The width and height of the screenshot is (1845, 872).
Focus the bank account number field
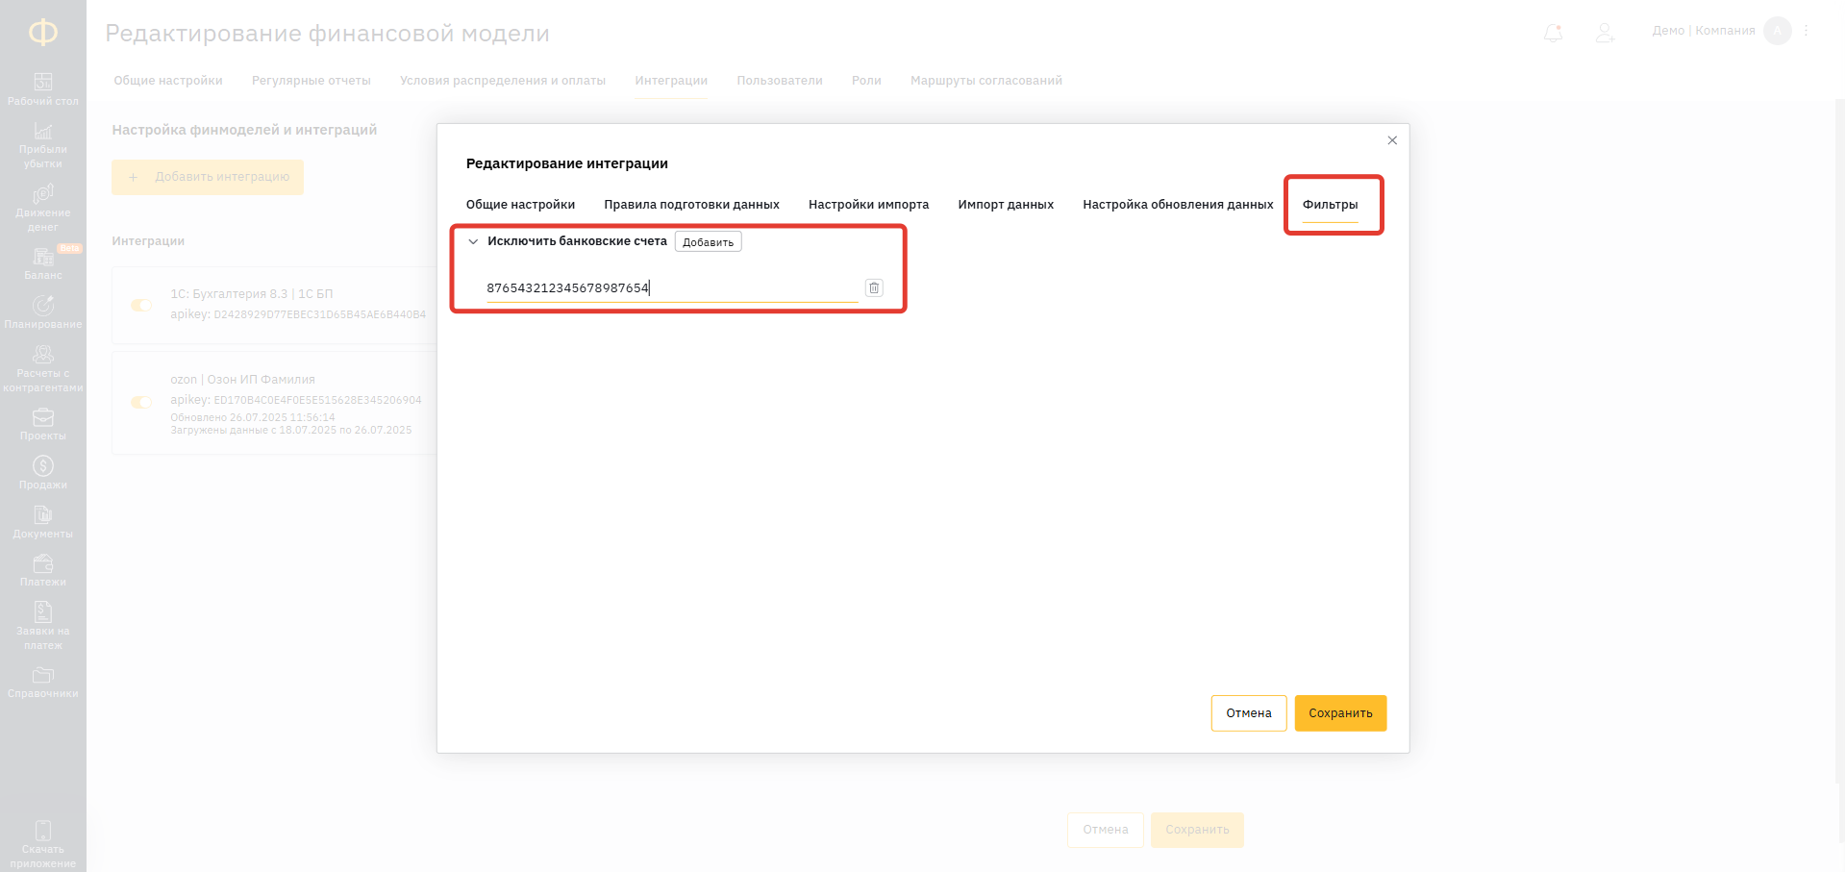[x=672, y=288]
